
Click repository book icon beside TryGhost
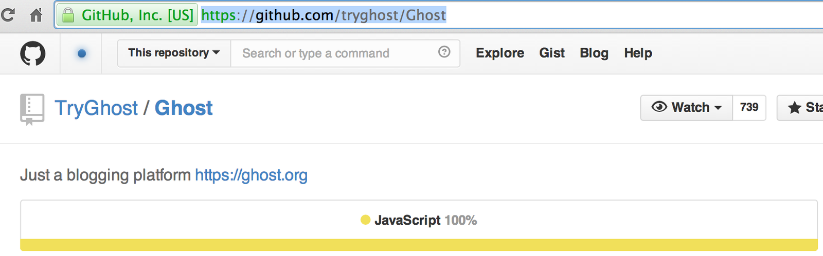[x=32, y=109]
